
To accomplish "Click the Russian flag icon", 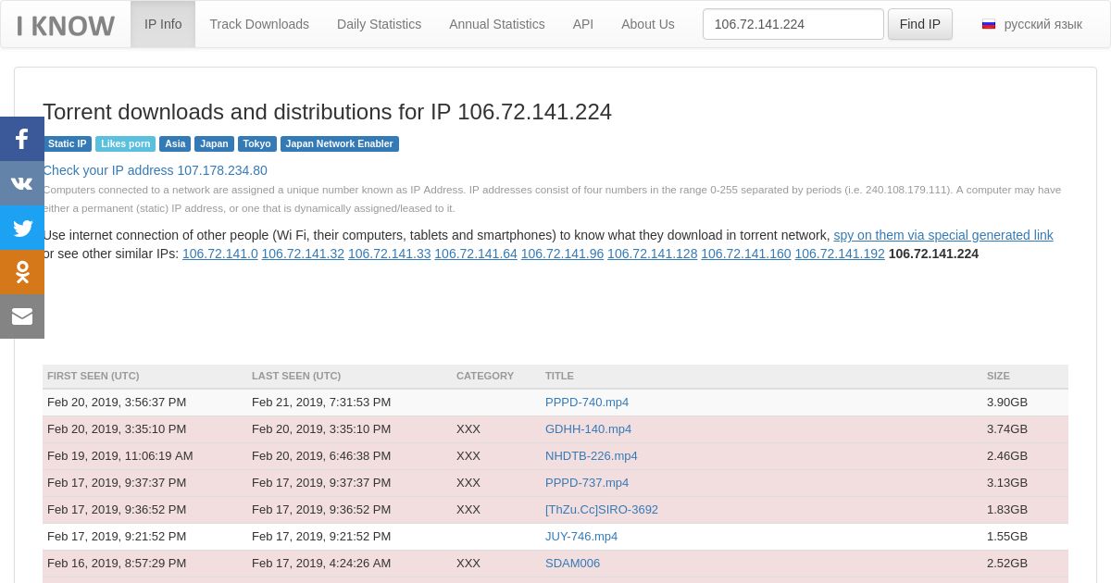I will 989,24.
